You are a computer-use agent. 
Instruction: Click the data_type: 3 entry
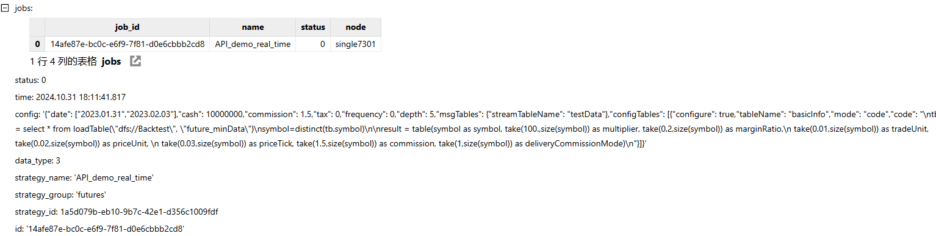pos(38,160)
